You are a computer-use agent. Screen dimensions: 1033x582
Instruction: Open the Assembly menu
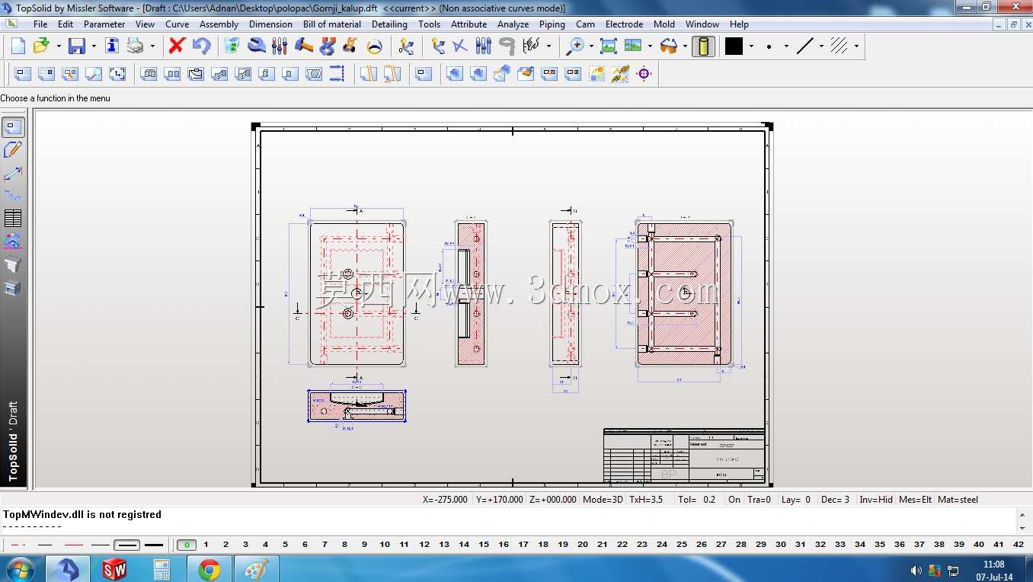(x=219, y=24)
